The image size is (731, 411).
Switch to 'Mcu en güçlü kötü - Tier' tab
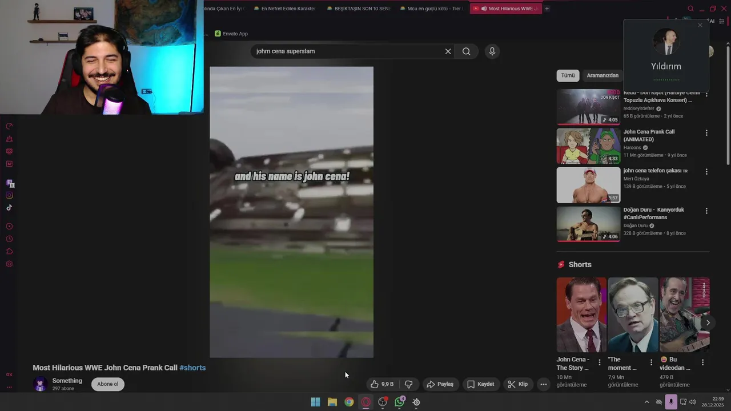[x=431, y=9]
